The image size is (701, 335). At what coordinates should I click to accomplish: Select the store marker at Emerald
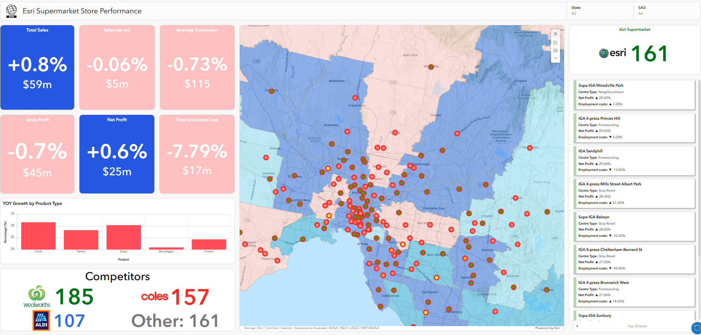point(547,290)
